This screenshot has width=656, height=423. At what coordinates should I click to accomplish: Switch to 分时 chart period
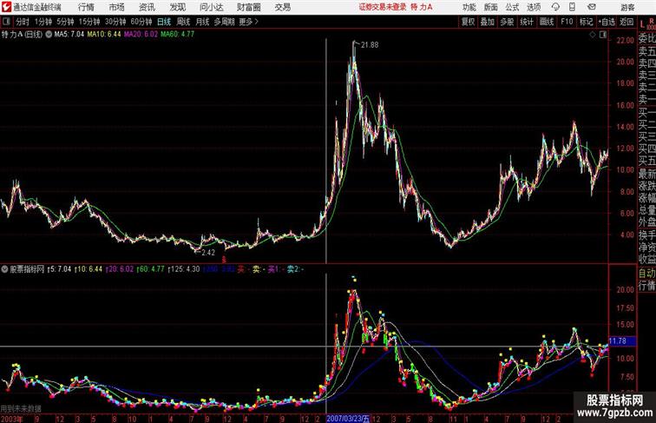click(x=23, y=22)
